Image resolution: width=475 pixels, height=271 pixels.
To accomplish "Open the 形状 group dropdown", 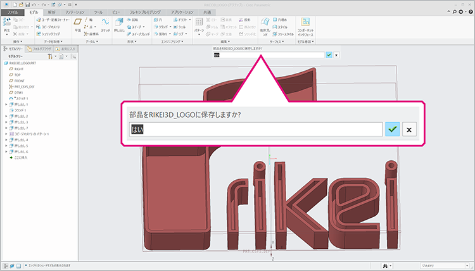I will [129, 41].
